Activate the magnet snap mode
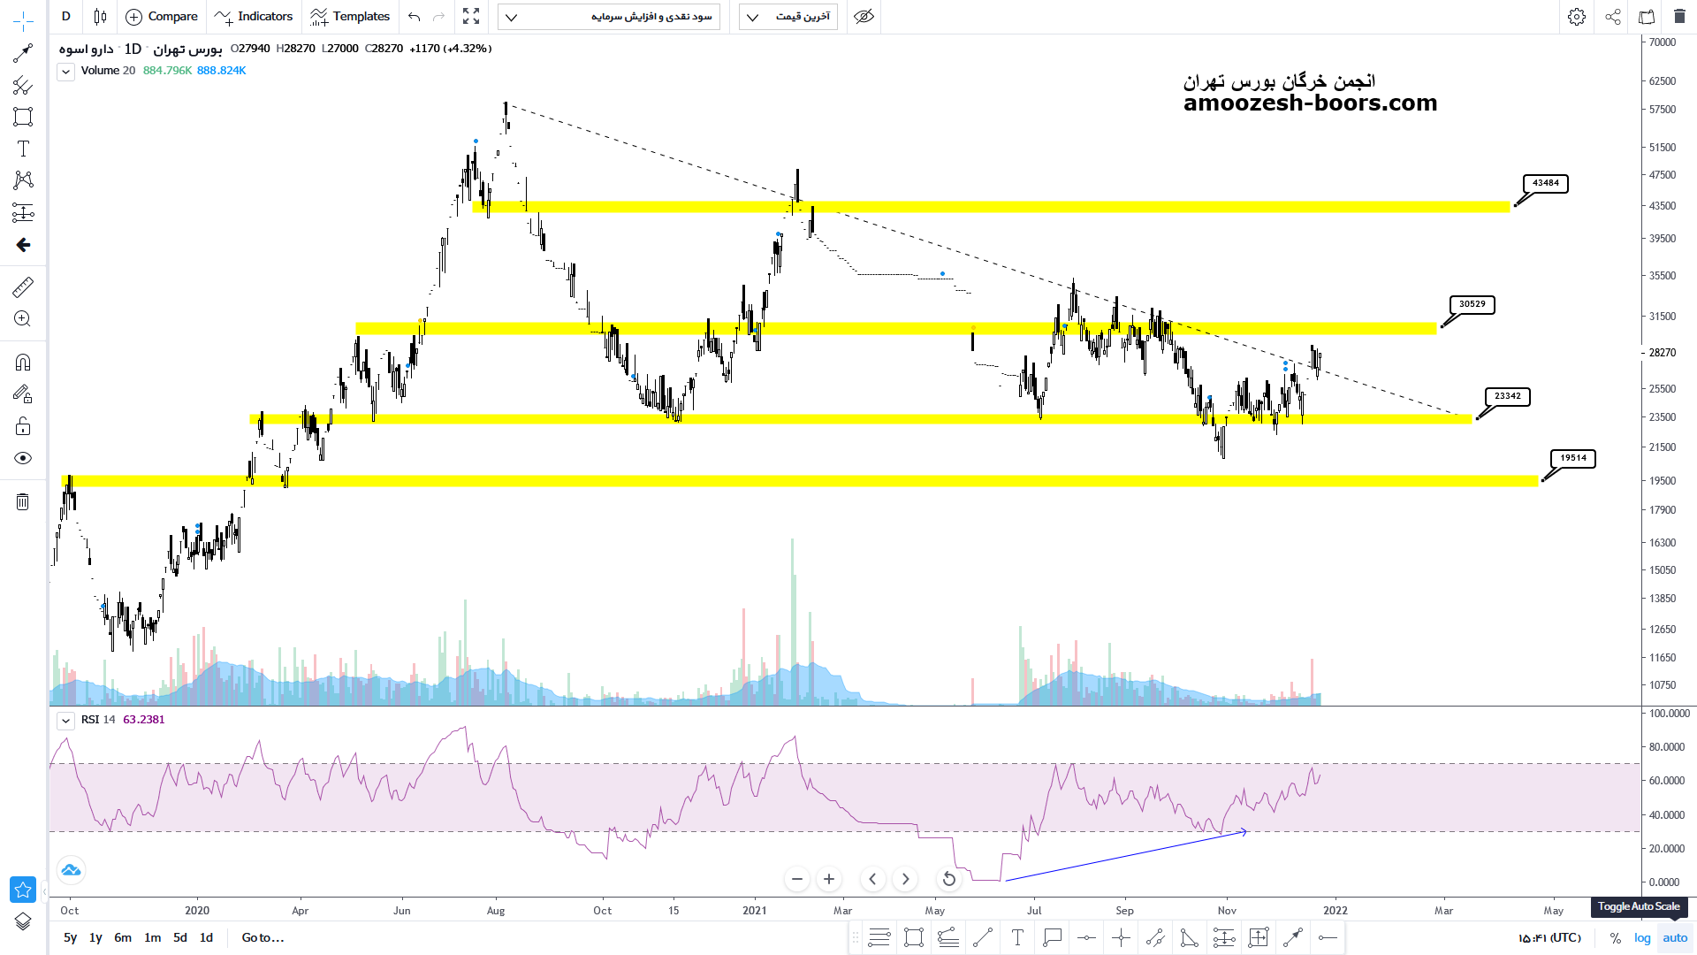 tap(23, 363)
